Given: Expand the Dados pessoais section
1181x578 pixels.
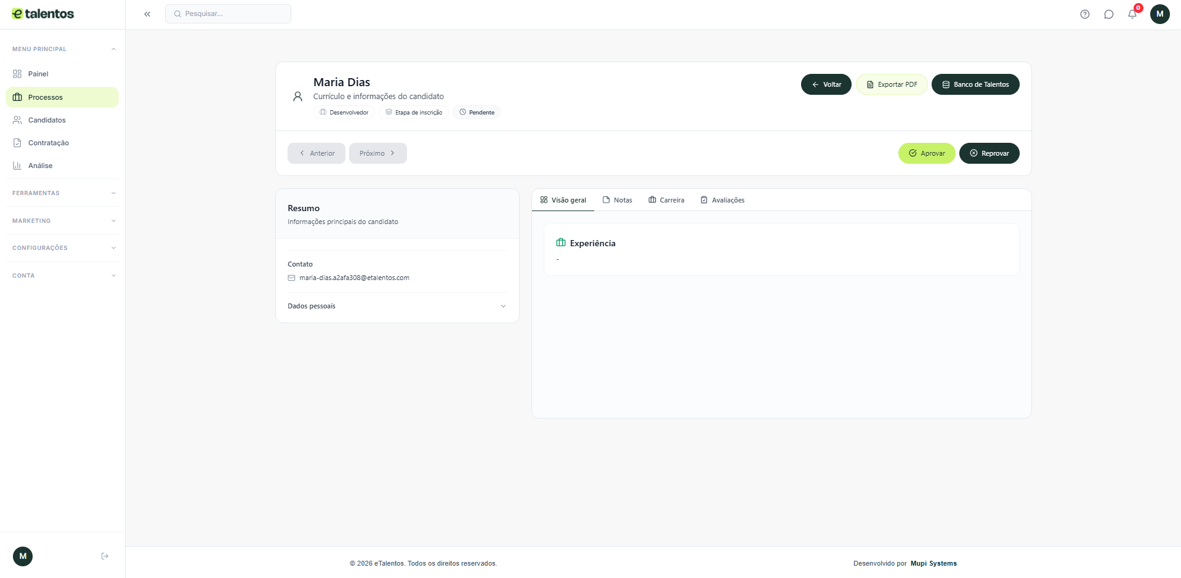Looking at the screenshot, I should coord(397,306).
